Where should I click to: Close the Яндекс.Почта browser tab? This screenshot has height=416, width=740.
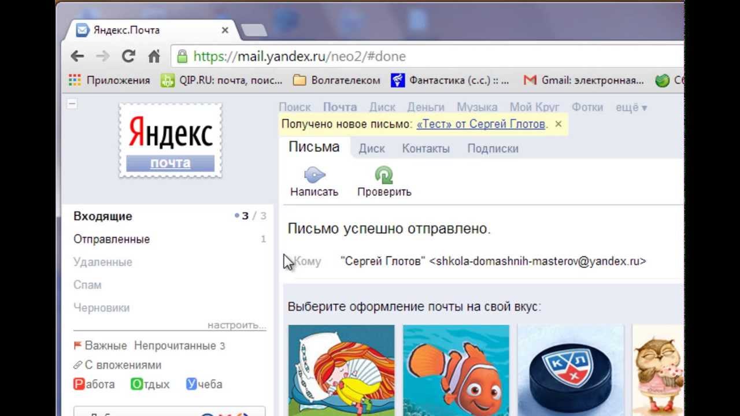[225, 30]
